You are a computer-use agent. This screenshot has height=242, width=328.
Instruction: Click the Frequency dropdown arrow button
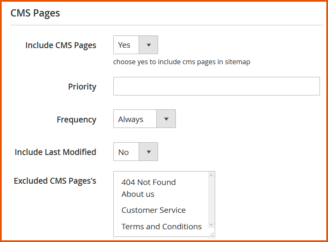(x=166, y=119)
